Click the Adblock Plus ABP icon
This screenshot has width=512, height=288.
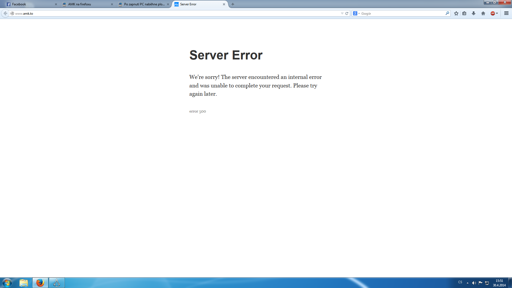point(493,13)
